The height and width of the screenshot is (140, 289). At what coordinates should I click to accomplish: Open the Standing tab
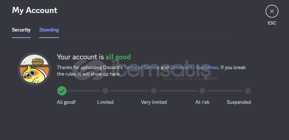pos(49,30)
